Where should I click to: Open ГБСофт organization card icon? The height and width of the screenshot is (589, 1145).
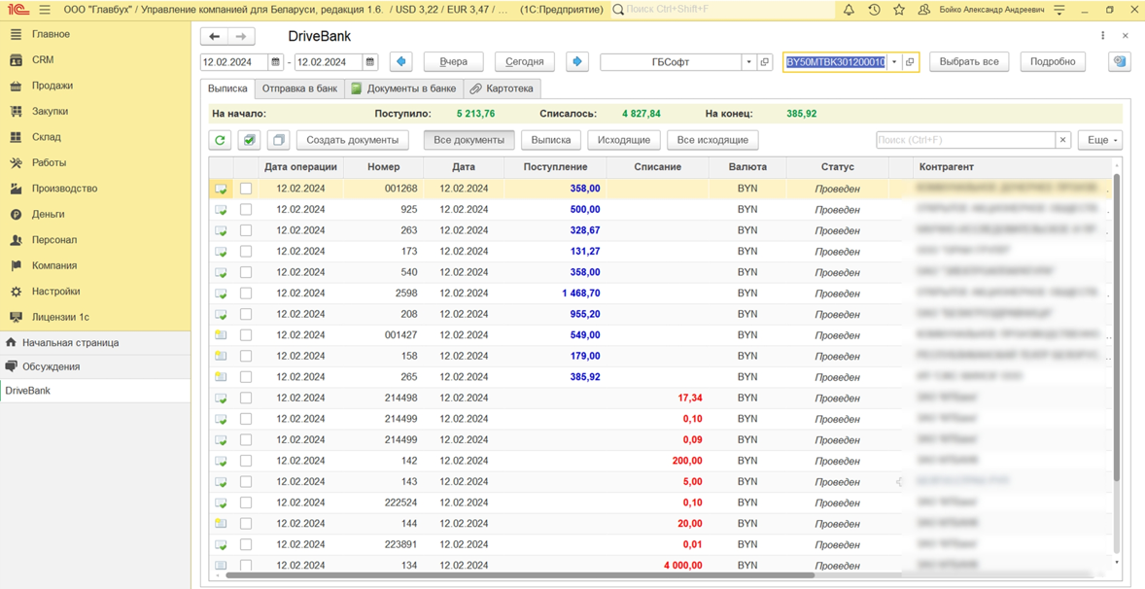(x=765, y=62)
